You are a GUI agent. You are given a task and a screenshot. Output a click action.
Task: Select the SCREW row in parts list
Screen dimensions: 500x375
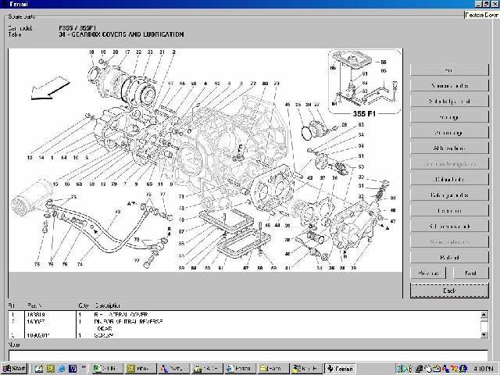click(245, 335)
